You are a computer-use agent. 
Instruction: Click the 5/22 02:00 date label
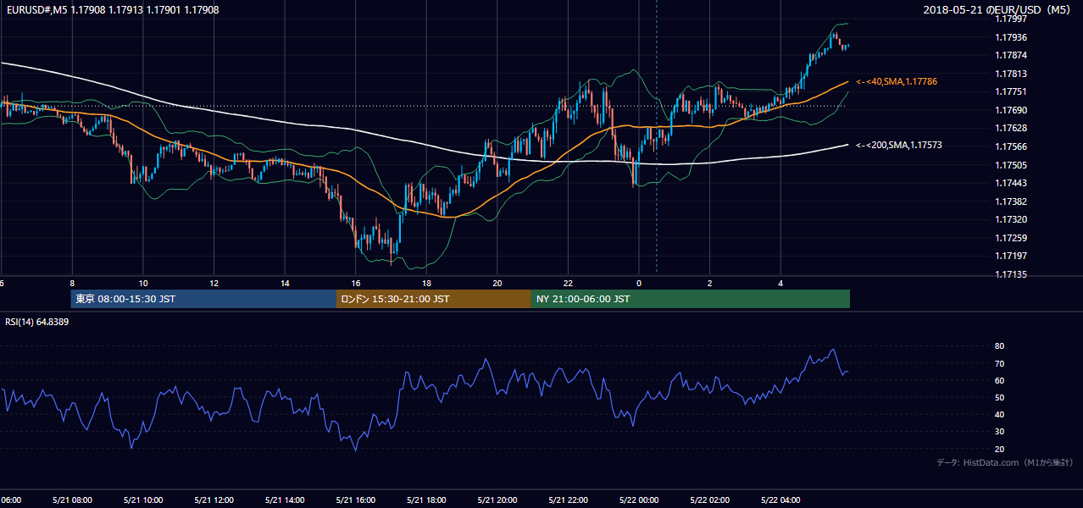click(x=709, y=500)
